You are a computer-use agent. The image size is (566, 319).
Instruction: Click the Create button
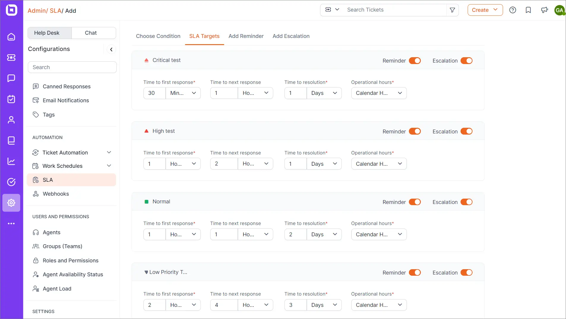485,10
